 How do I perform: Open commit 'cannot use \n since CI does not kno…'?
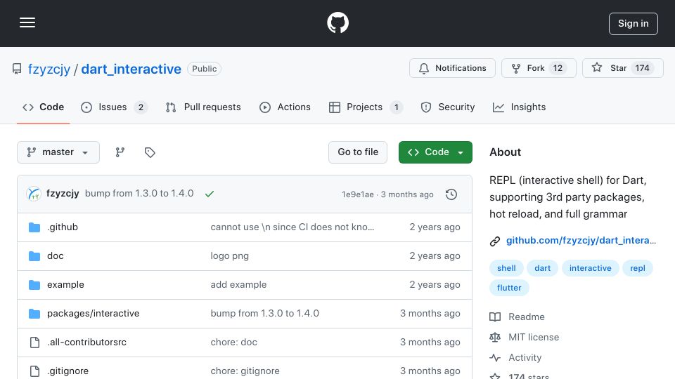292,227
